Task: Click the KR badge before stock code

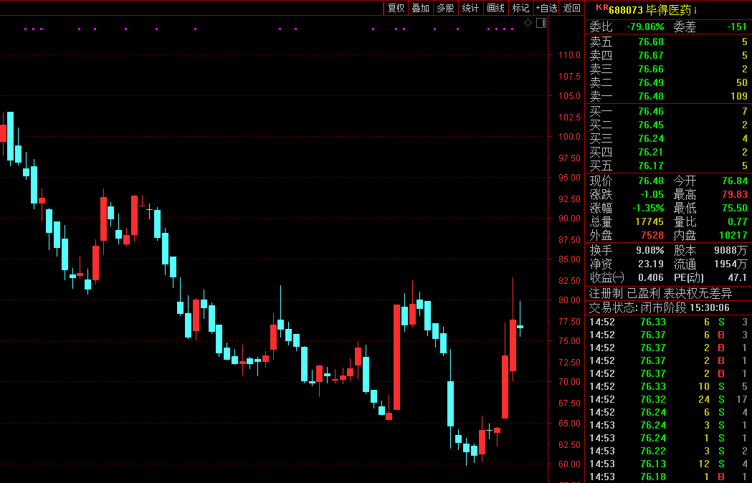Action: click(x=601, y=9)
